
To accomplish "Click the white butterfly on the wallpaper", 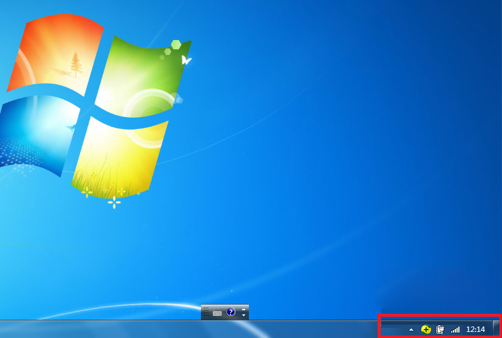I will pyautogui.click(x=186, y=60).
